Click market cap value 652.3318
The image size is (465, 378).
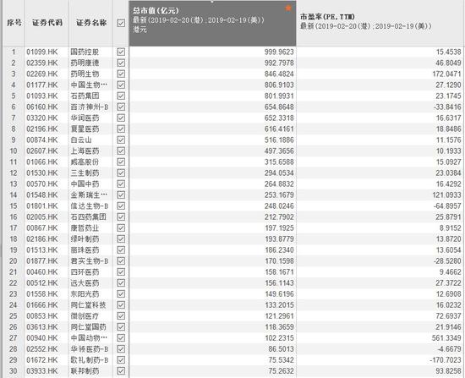tap(279, 118)
